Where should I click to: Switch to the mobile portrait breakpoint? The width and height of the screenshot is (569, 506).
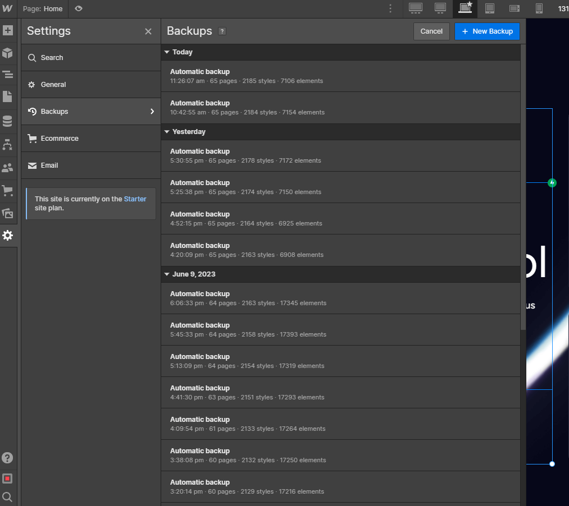tap(539, 9)
